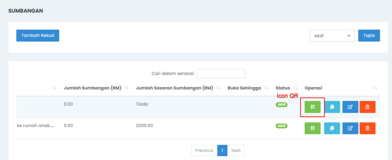392x160 pixels.
Task: Focus the Cari dalam senarai search field
Action: [x=220, y=73]
